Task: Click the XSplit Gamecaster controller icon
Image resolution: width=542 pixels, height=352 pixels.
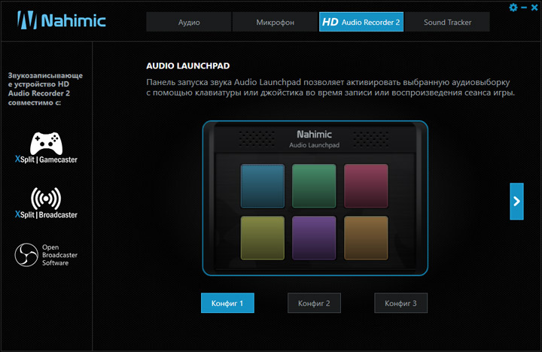Action: point(47,144)
